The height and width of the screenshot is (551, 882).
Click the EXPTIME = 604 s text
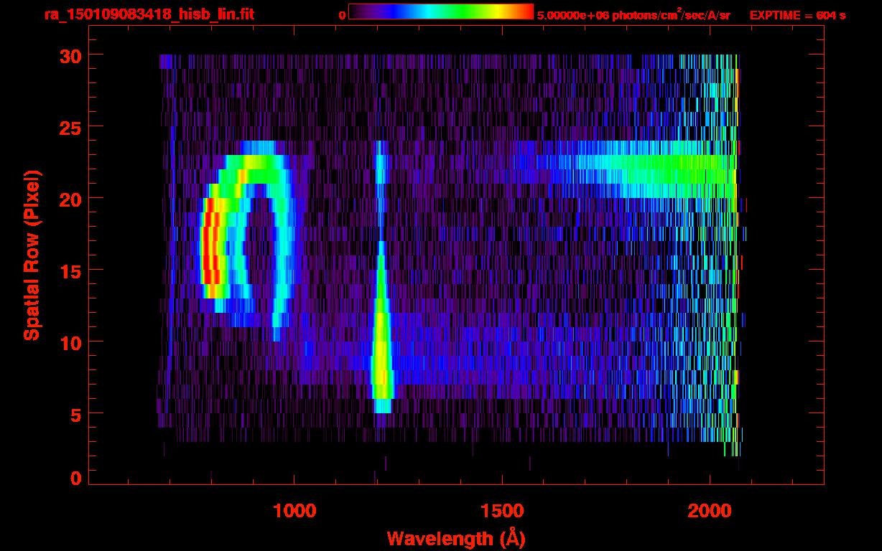click(797, 15)
